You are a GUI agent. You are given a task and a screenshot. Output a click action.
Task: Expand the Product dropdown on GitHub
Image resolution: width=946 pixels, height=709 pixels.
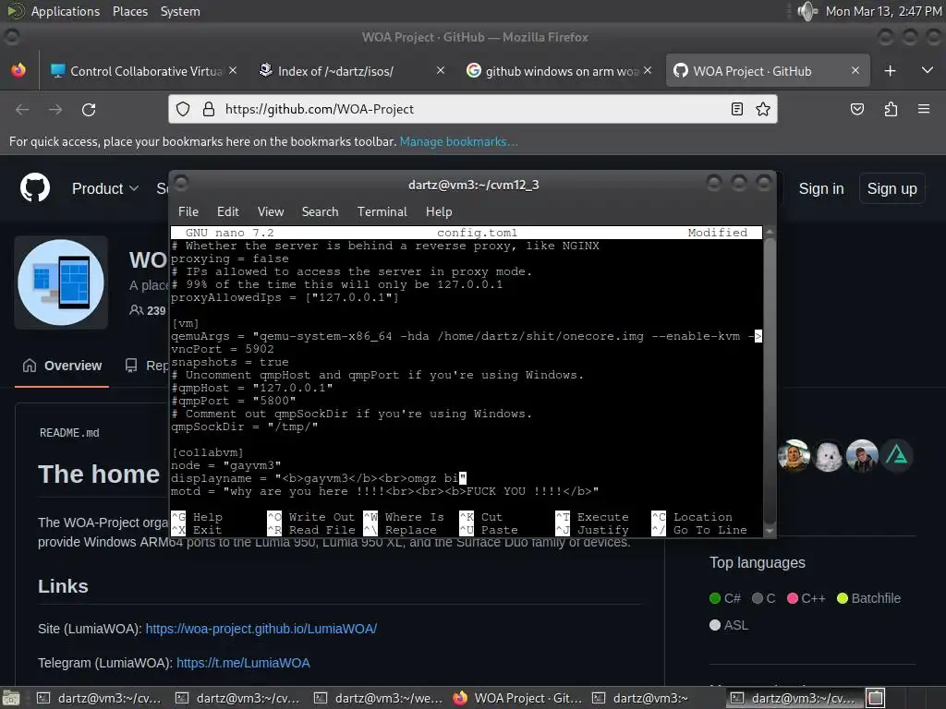[x=105, y=188]
